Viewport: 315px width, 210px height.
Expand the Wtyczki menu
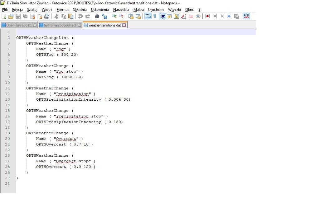(174, 10)
